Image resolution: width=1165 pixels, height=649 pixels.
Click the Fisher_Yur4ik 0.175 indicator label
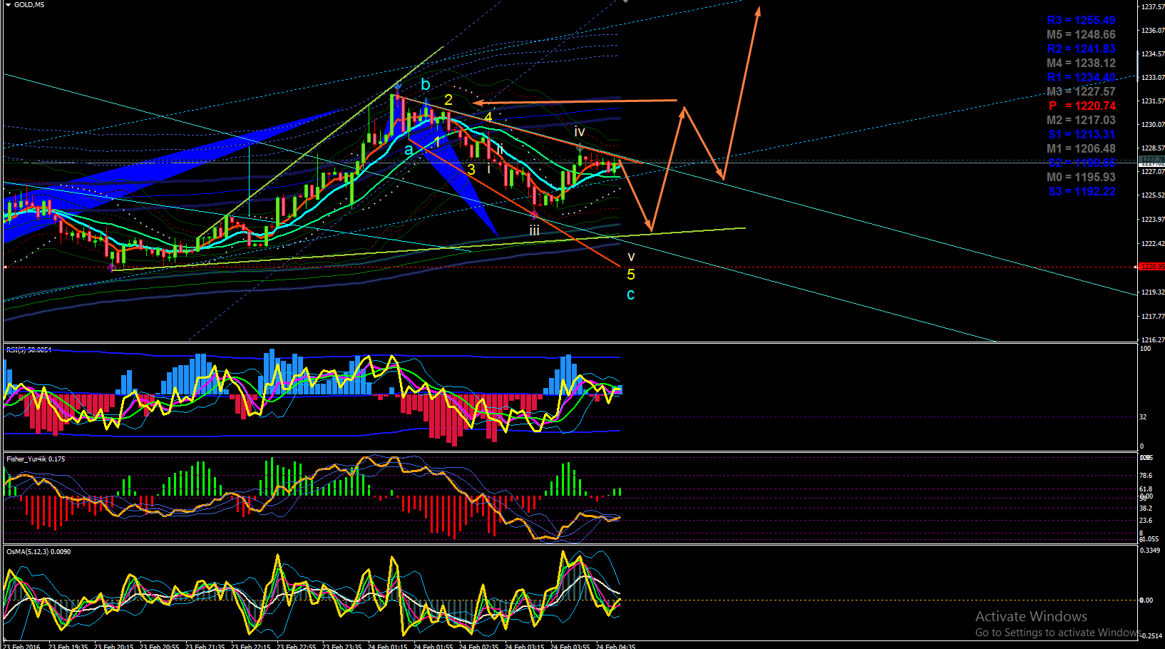(36, 459)
